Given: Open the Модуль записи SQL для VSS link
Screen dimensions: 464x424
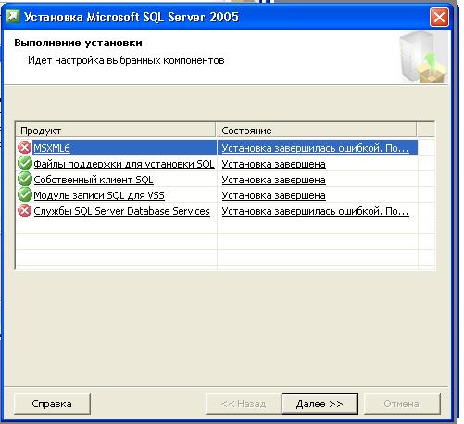Looking at the screenshot, I should [99, 195].
